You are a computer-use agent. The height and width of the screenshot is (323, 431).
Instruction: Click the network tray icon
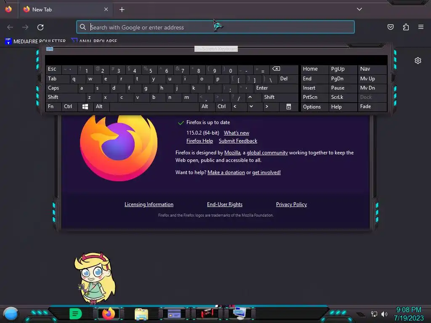(x=374, y=314)
